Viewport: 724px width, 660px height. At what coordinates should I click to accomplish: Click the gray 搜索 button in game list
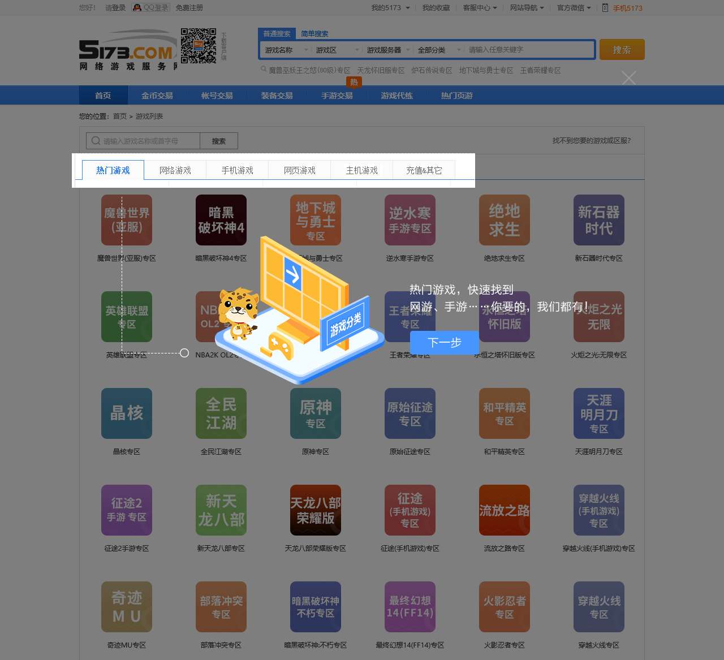(219, 141)
